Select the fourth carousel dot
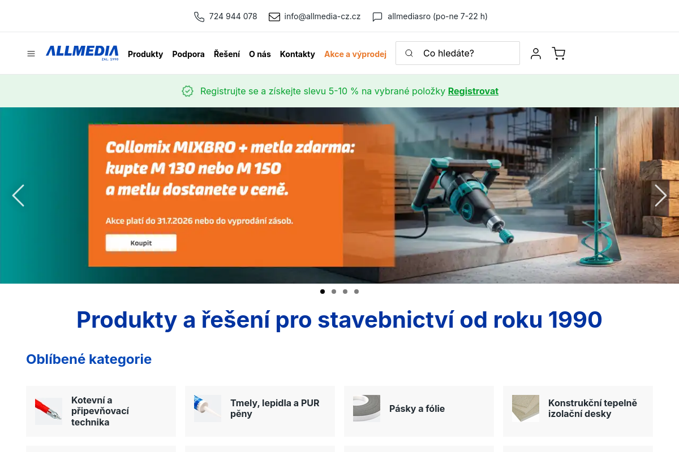The image size is (679, 452). (x=356, y=292)
